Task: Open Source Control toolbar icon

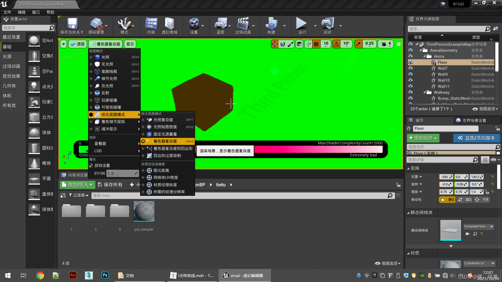Action: (96, 26)
